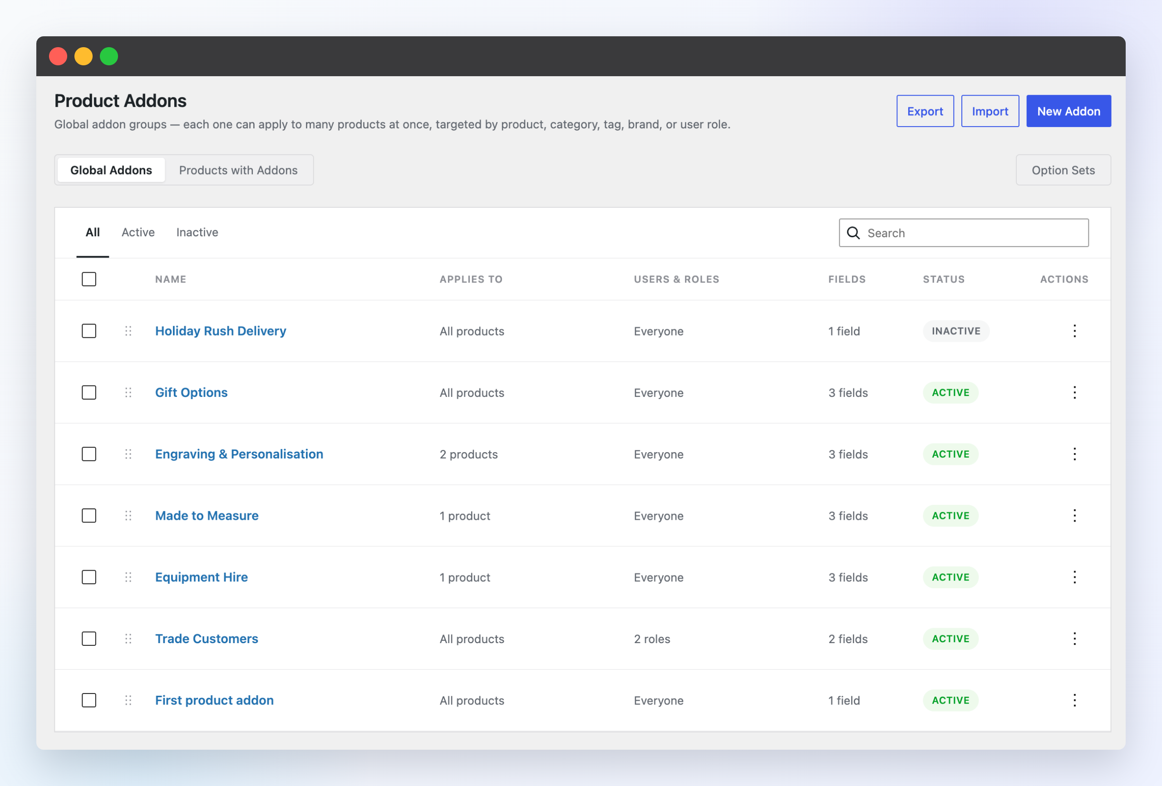Open actions menu for Made to Measure

click(1074, 515)
